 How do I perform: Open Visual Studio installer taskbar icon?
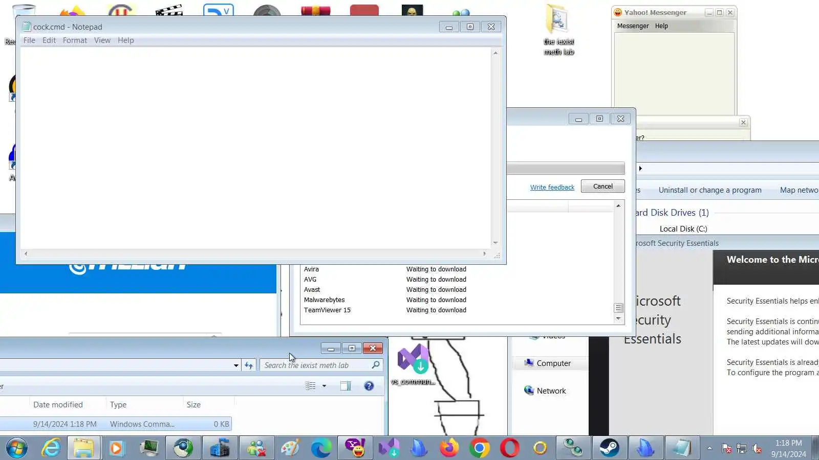[389, 448]
